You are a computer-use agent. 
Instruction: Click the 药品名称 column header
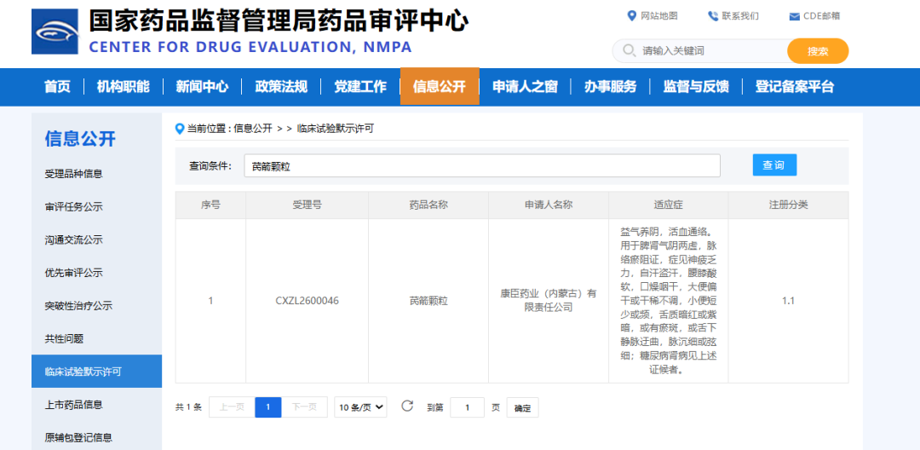(428, 205)
